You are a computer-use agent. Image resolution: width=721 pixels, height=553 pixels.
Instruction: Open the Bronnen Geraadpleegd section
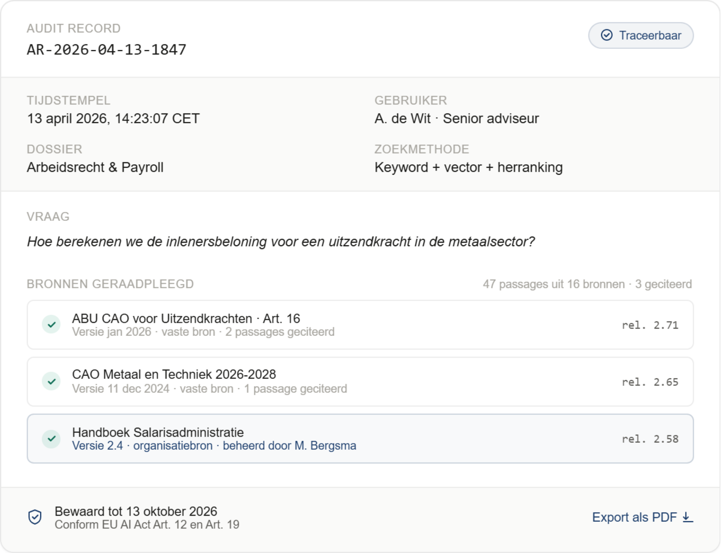pos(110,284)
